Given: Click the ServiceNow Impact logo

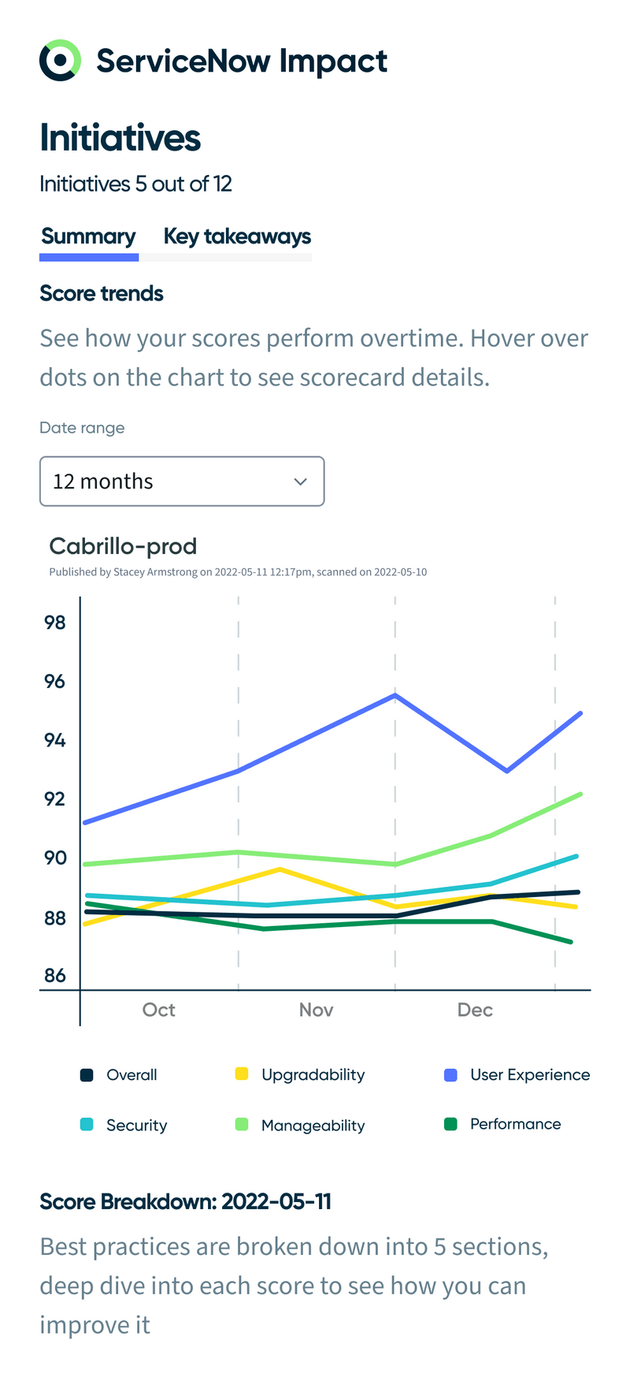Looking at the screenshot, I should point(59,60).
